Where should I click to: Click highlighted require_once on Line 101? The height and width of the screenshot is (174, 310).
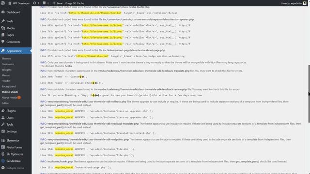pyautogui.click(x=64, y=168)
